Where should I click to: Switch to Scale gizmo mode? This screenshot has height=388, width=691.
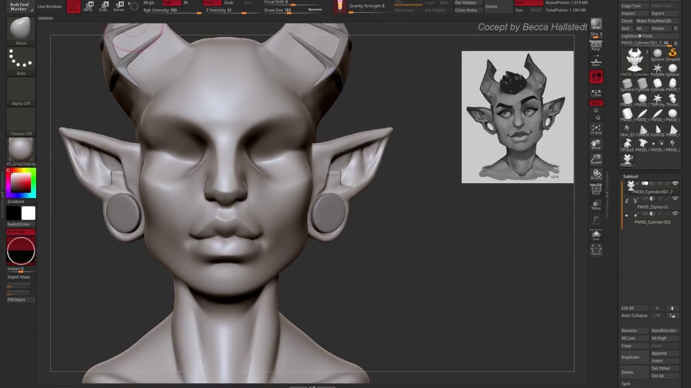[103, 6]
